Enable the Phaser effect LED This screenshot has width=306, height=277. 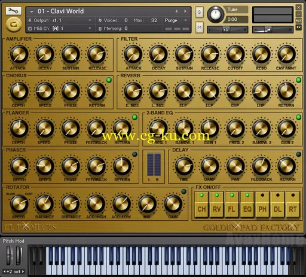(134, 154)
